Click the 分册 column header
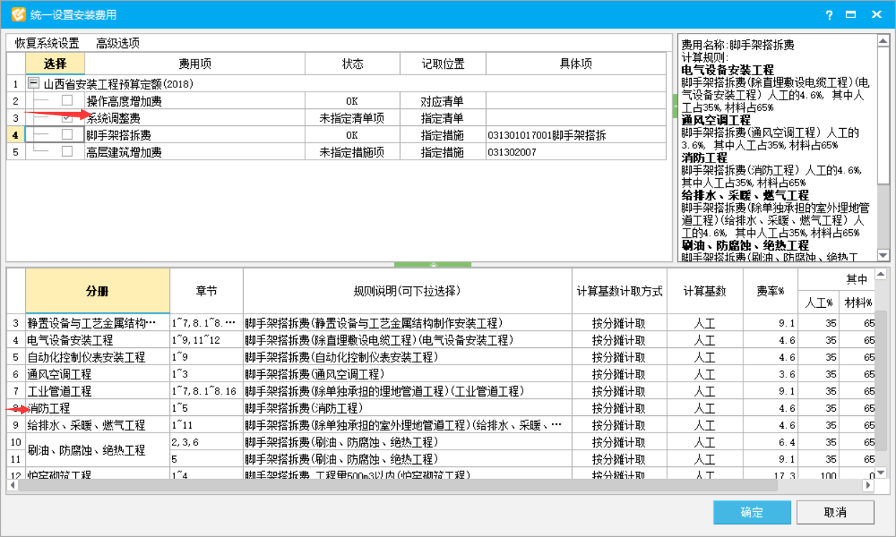The image size is (896, 537). click(98, 291)
